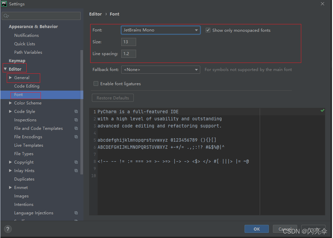Image resolution: width=333 pixels, height=238 pixels.
Task: Open File Types settings page
Action: (x=24, y=154)
